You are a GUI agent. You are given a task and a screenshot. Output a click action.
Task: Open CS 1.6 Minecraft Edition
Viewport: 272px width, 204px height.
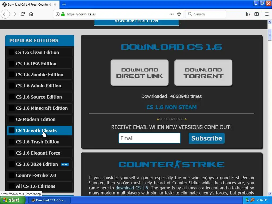40,108
